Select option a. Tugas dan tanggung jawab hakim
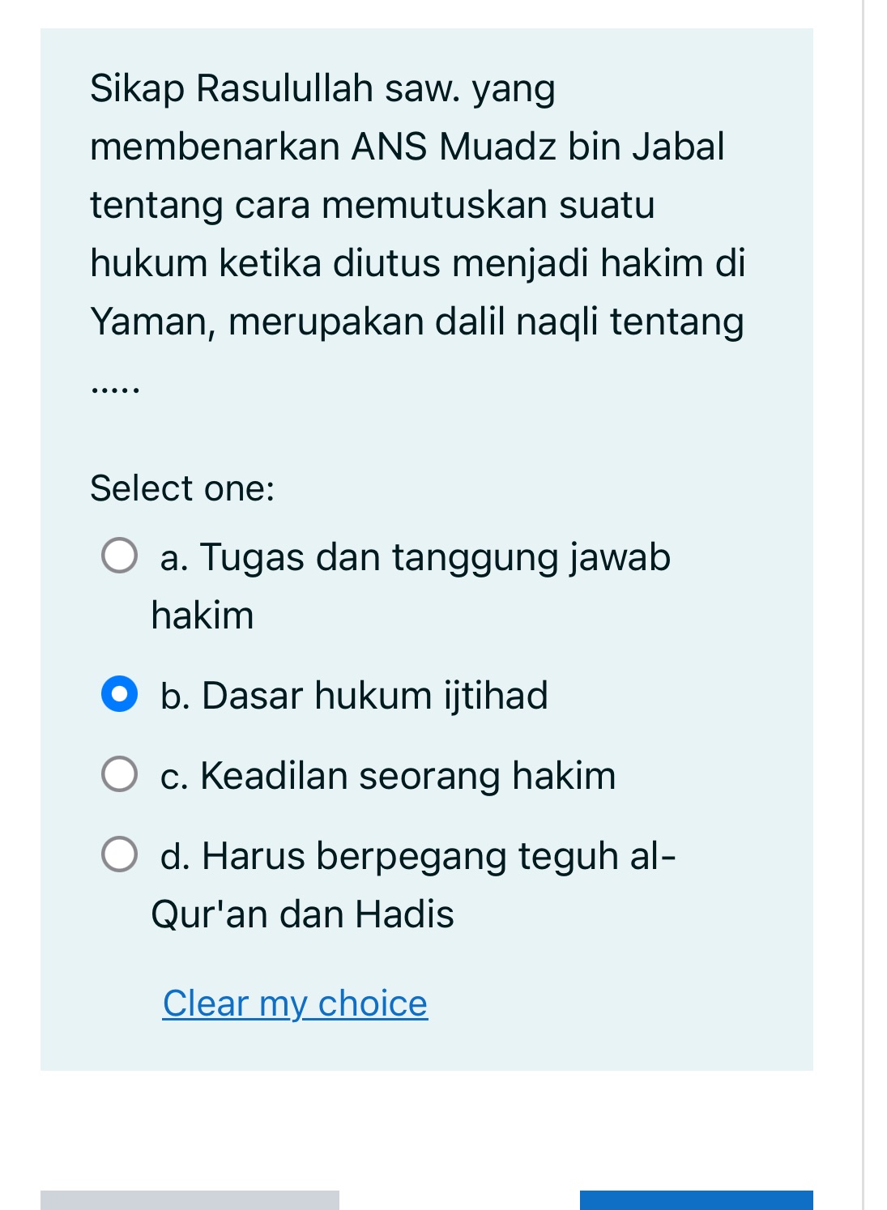The image size is (887, 1210). 119,555
